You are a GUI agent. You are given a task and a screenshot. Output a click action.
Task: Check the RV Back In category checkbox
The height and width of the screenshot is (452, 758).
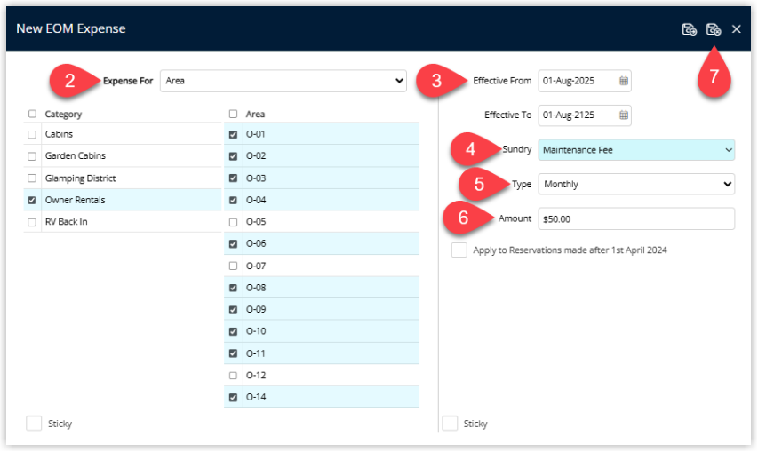(x=32, y=222)
